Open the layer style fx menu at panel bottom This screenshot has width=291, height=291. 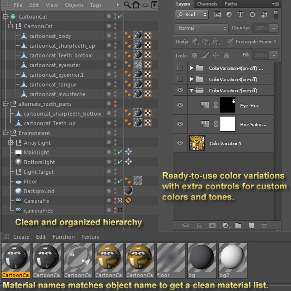coord(199,226)
